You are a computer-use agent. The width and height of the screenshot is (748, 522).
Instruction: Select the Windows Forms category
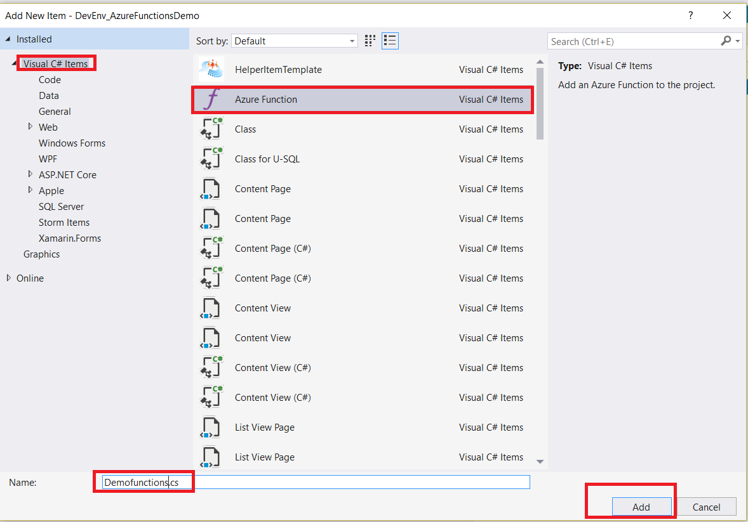pos(72,143)
